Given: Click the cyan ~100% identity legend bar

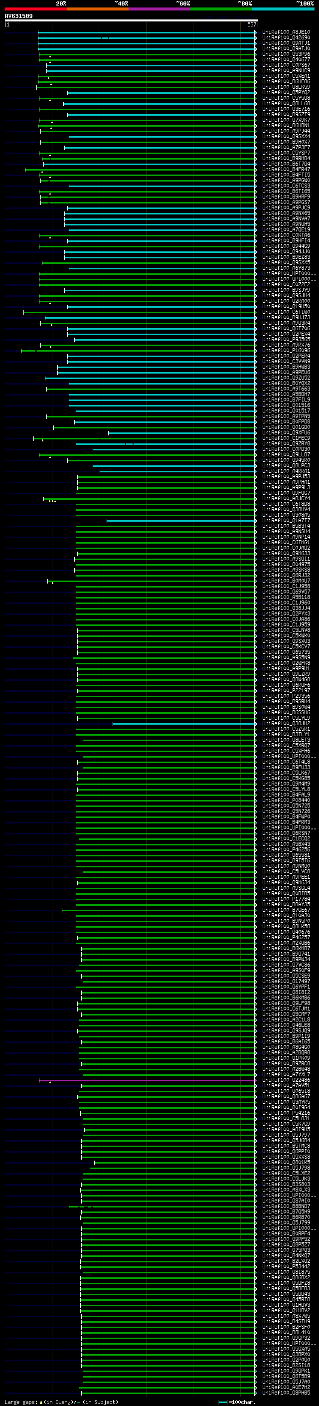Looking at the screenshot, I should coord(283,9).
